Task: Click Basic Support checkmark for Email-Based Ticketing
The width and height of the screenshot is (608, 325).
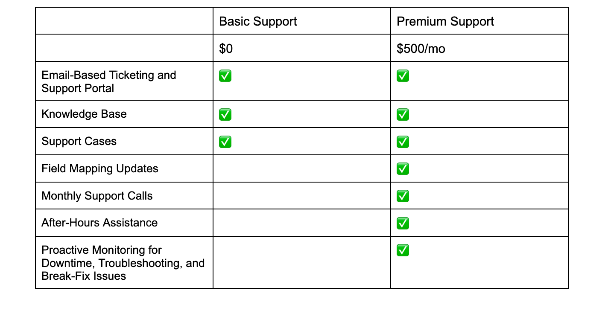Action: coord(225,76)
